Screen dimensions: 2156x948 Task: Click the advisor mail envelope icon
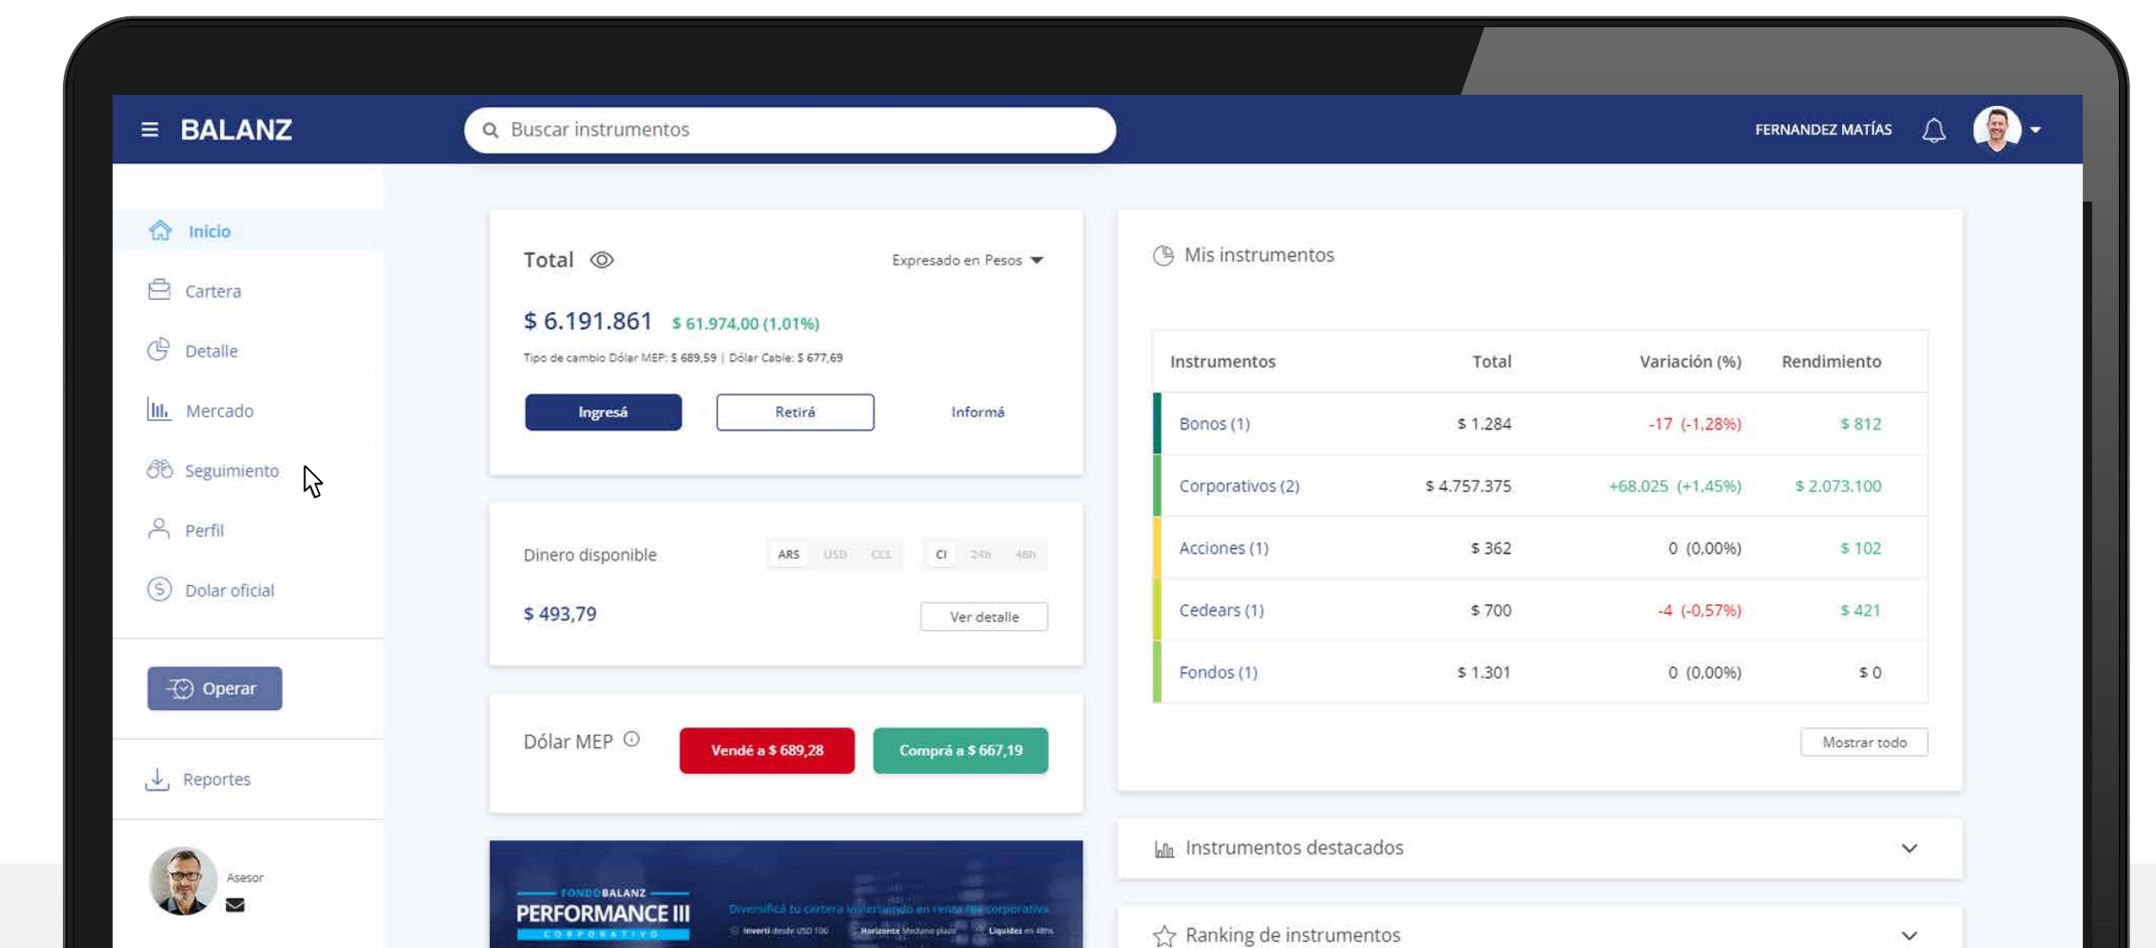point(235,905)
